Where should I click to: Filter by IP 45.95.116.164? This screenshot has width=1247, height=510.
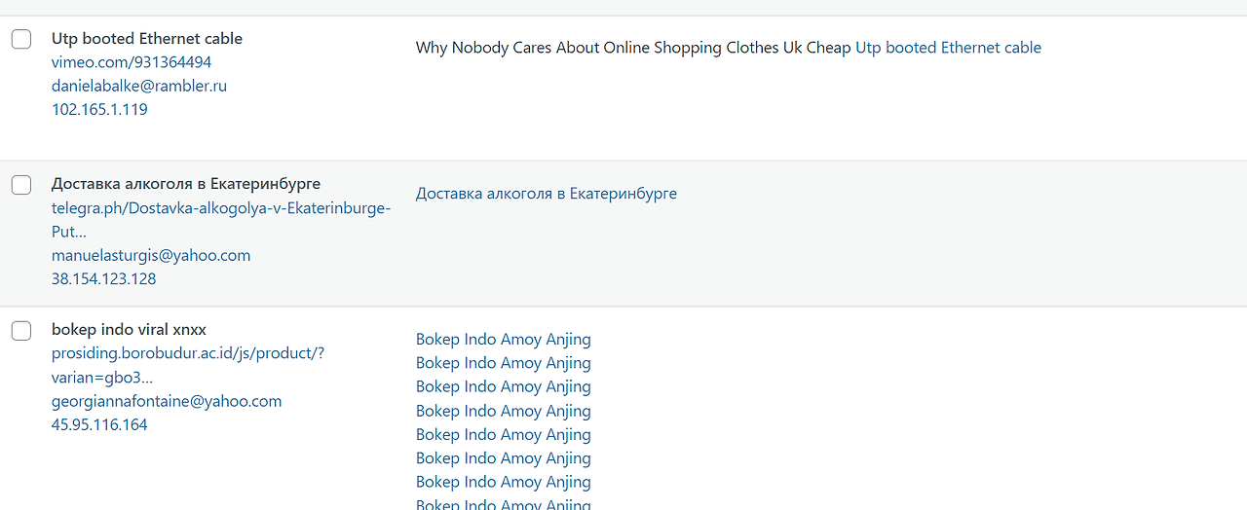(99, 424)
